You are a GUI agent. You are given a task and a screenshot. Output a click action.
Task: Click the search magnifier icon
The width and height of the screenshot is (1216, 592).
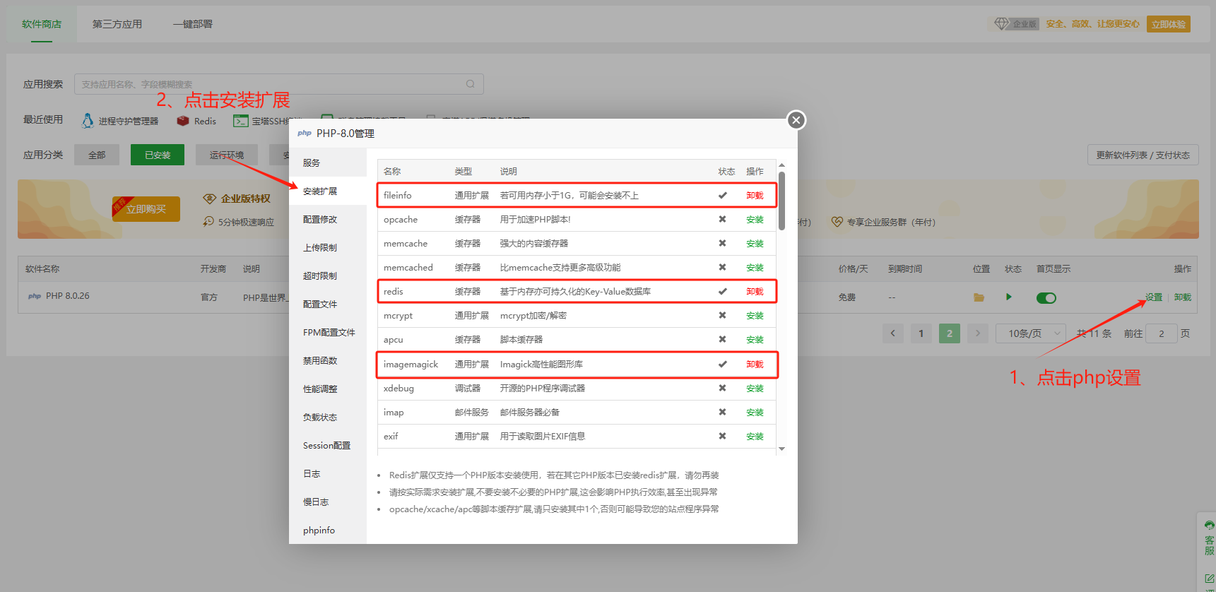pyautogui.click(x=470, y=84)
